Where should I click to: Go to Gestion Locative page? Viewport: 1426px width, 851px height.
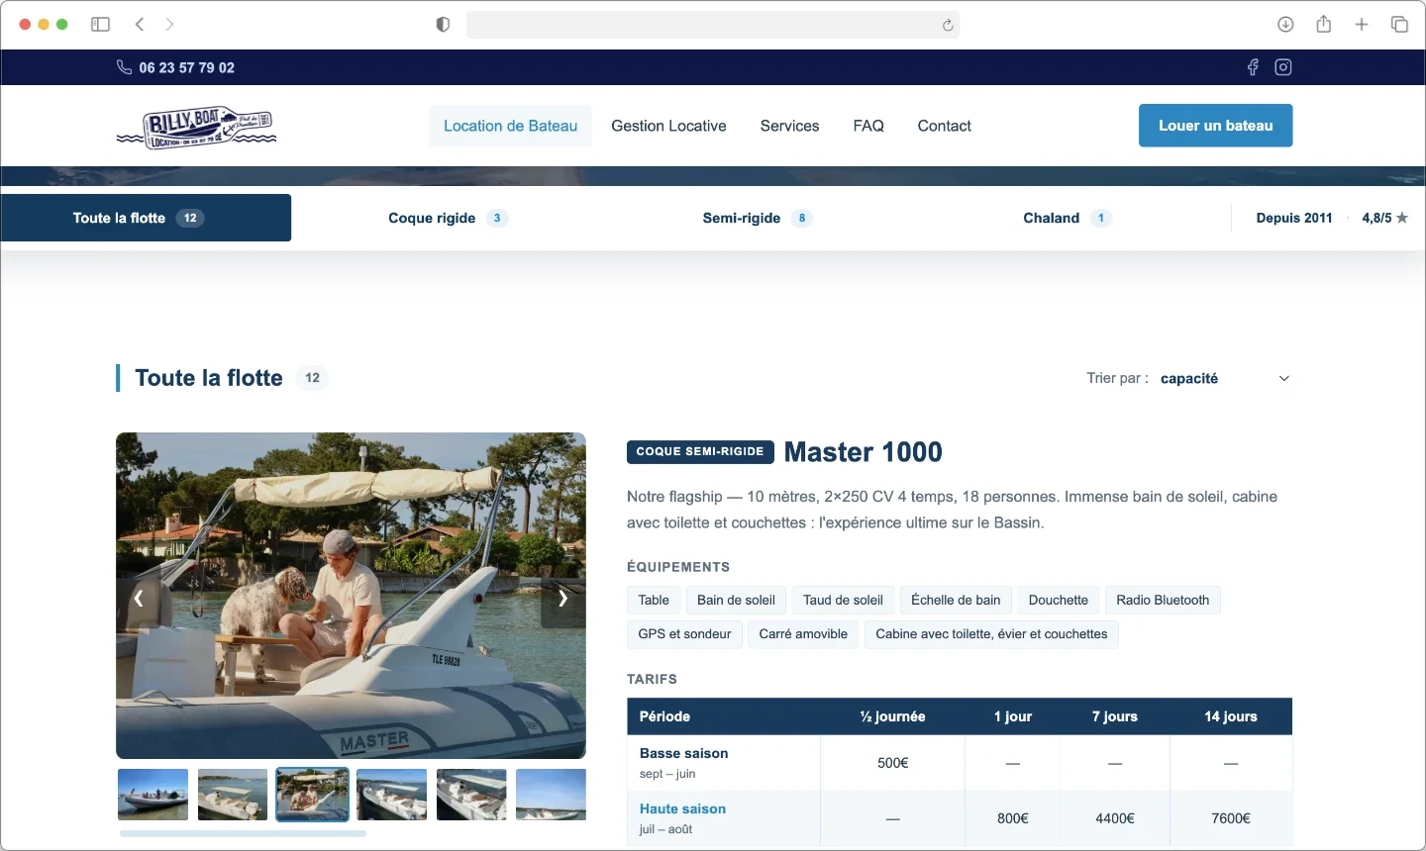pyautogui.click(x=668, y=126)
